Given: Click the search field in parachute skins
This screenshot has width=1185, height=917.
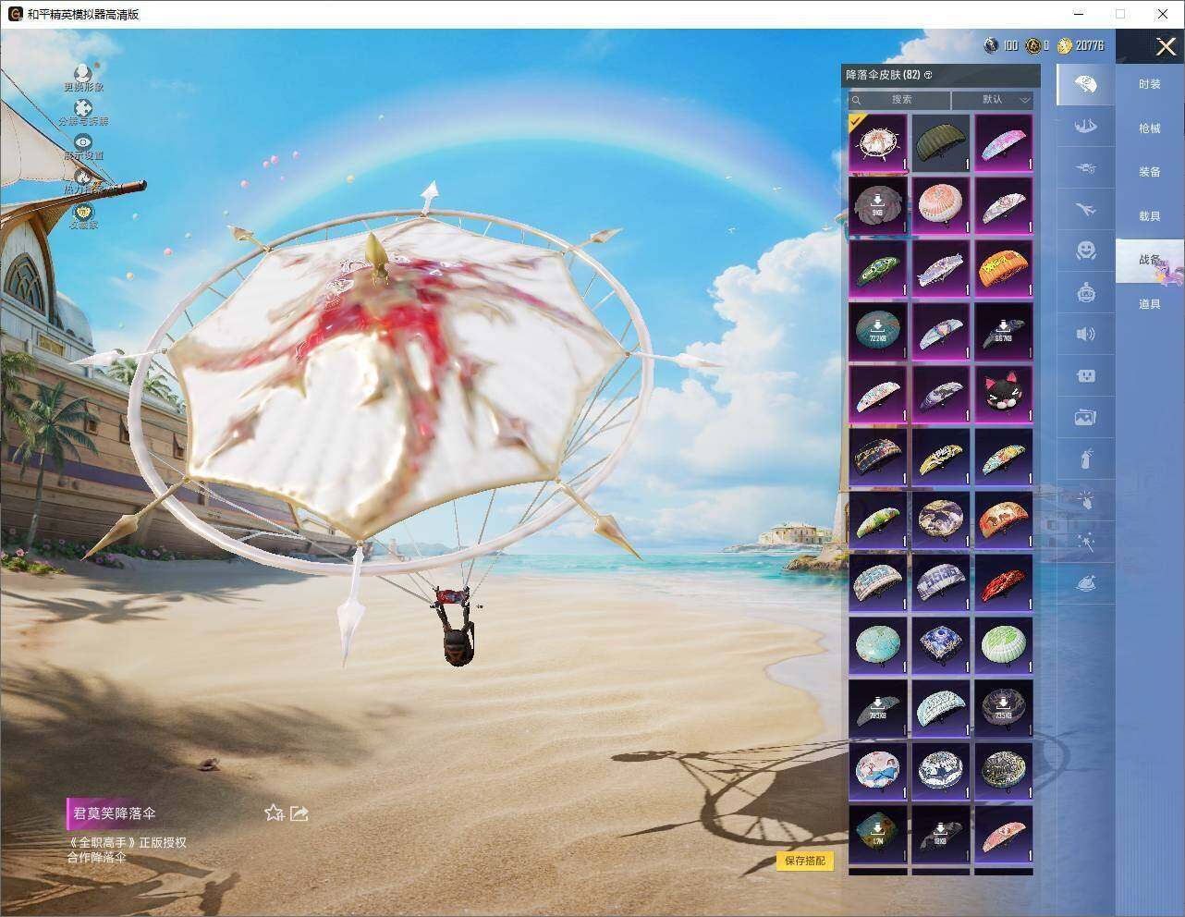Looking at the screenshot, I should point(899,99).
